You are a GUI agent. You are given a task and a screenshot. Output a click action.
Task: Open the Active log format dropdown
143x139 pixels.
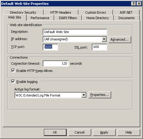click(x=84, y=95)
